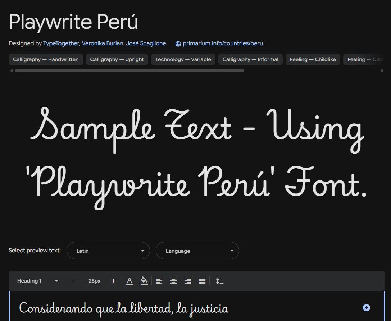This screenshot has height=321, width=391.
Task: Click the preview text 'Considerando que la libertad'
Action: [96, 308]
